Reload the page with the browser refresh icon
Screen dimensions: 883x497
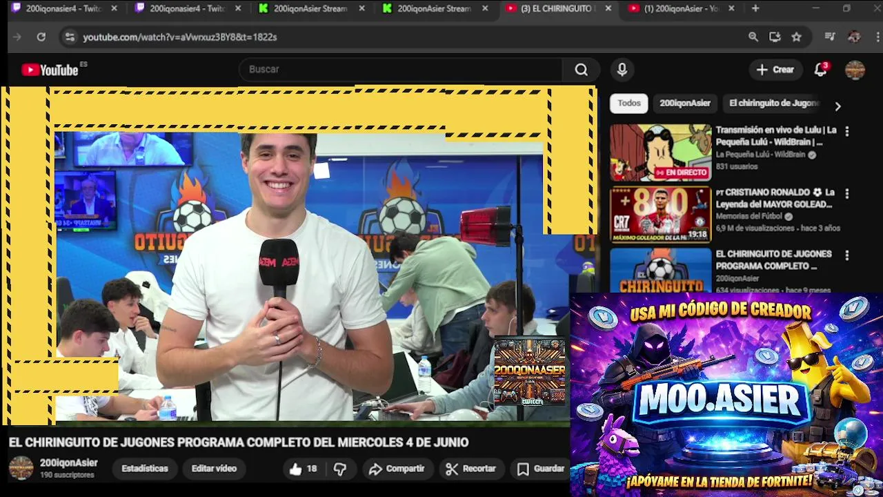[41, 37]
